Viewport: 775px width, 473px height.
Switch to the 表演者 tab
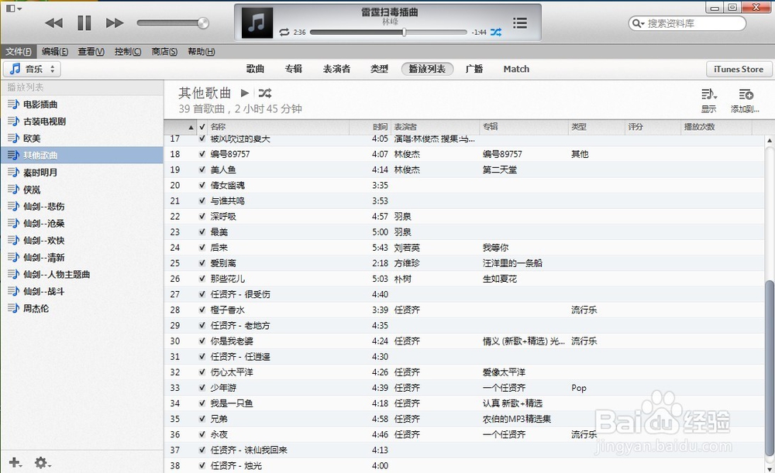click(x=336, y=69)
